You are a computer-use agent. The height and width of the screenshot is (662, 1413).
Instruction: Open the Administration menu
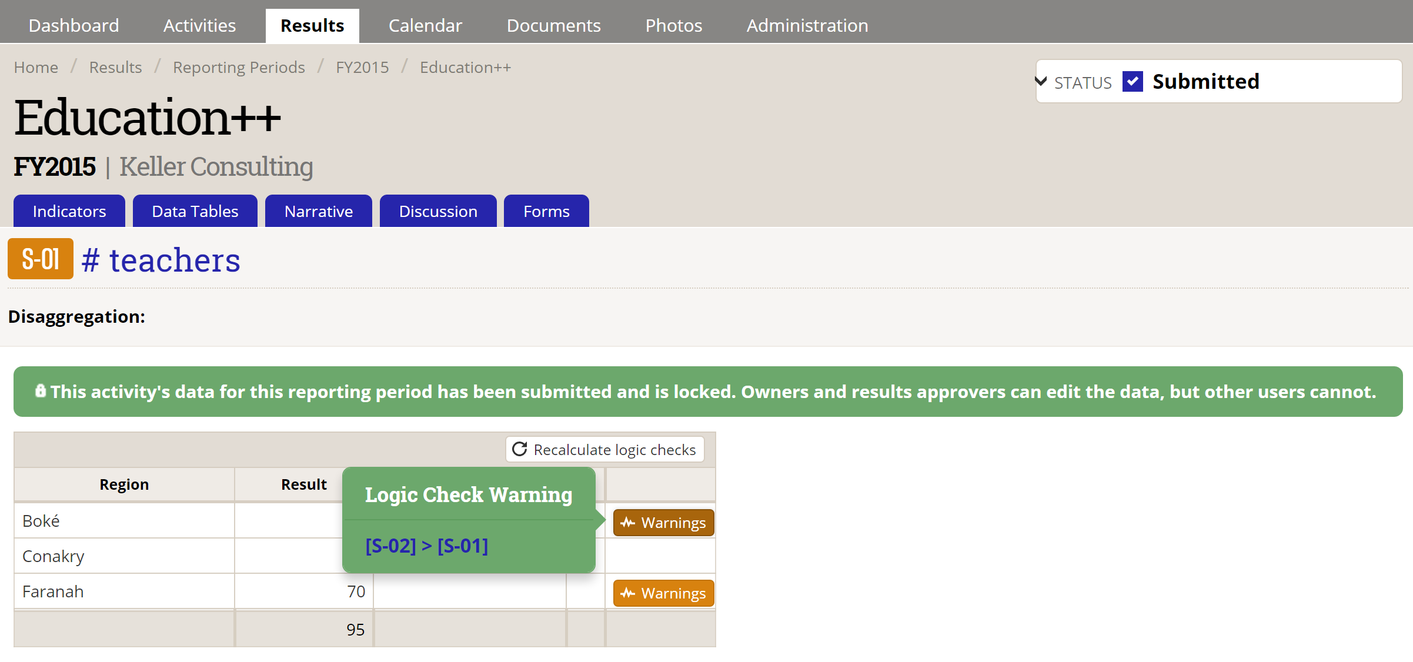pyautogui.click(x=807, y=25)
